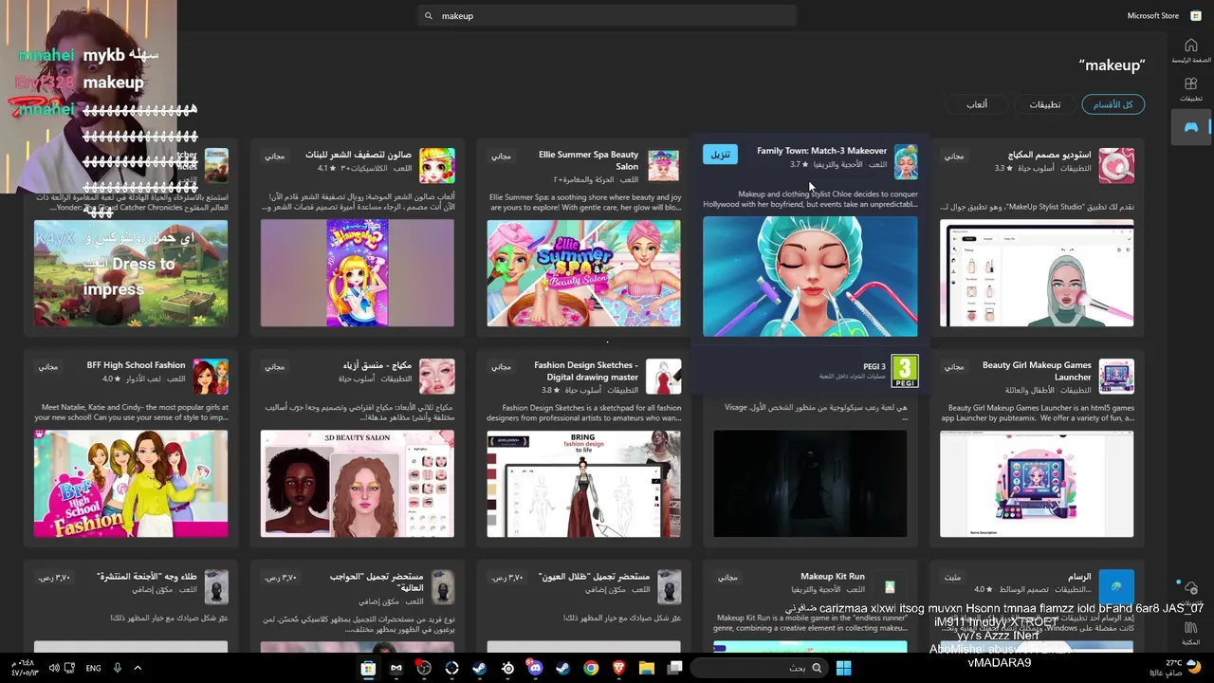Open Family Town: Match-3 Makeover app icon

point(906,162)
